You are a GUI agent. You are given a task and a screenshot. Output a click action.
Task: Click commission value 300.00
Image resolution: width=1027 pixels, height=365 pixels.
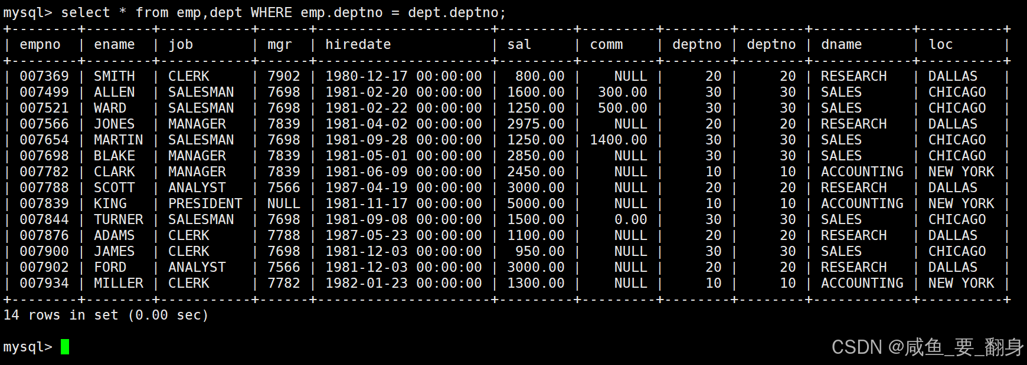[x=623, y=92]
